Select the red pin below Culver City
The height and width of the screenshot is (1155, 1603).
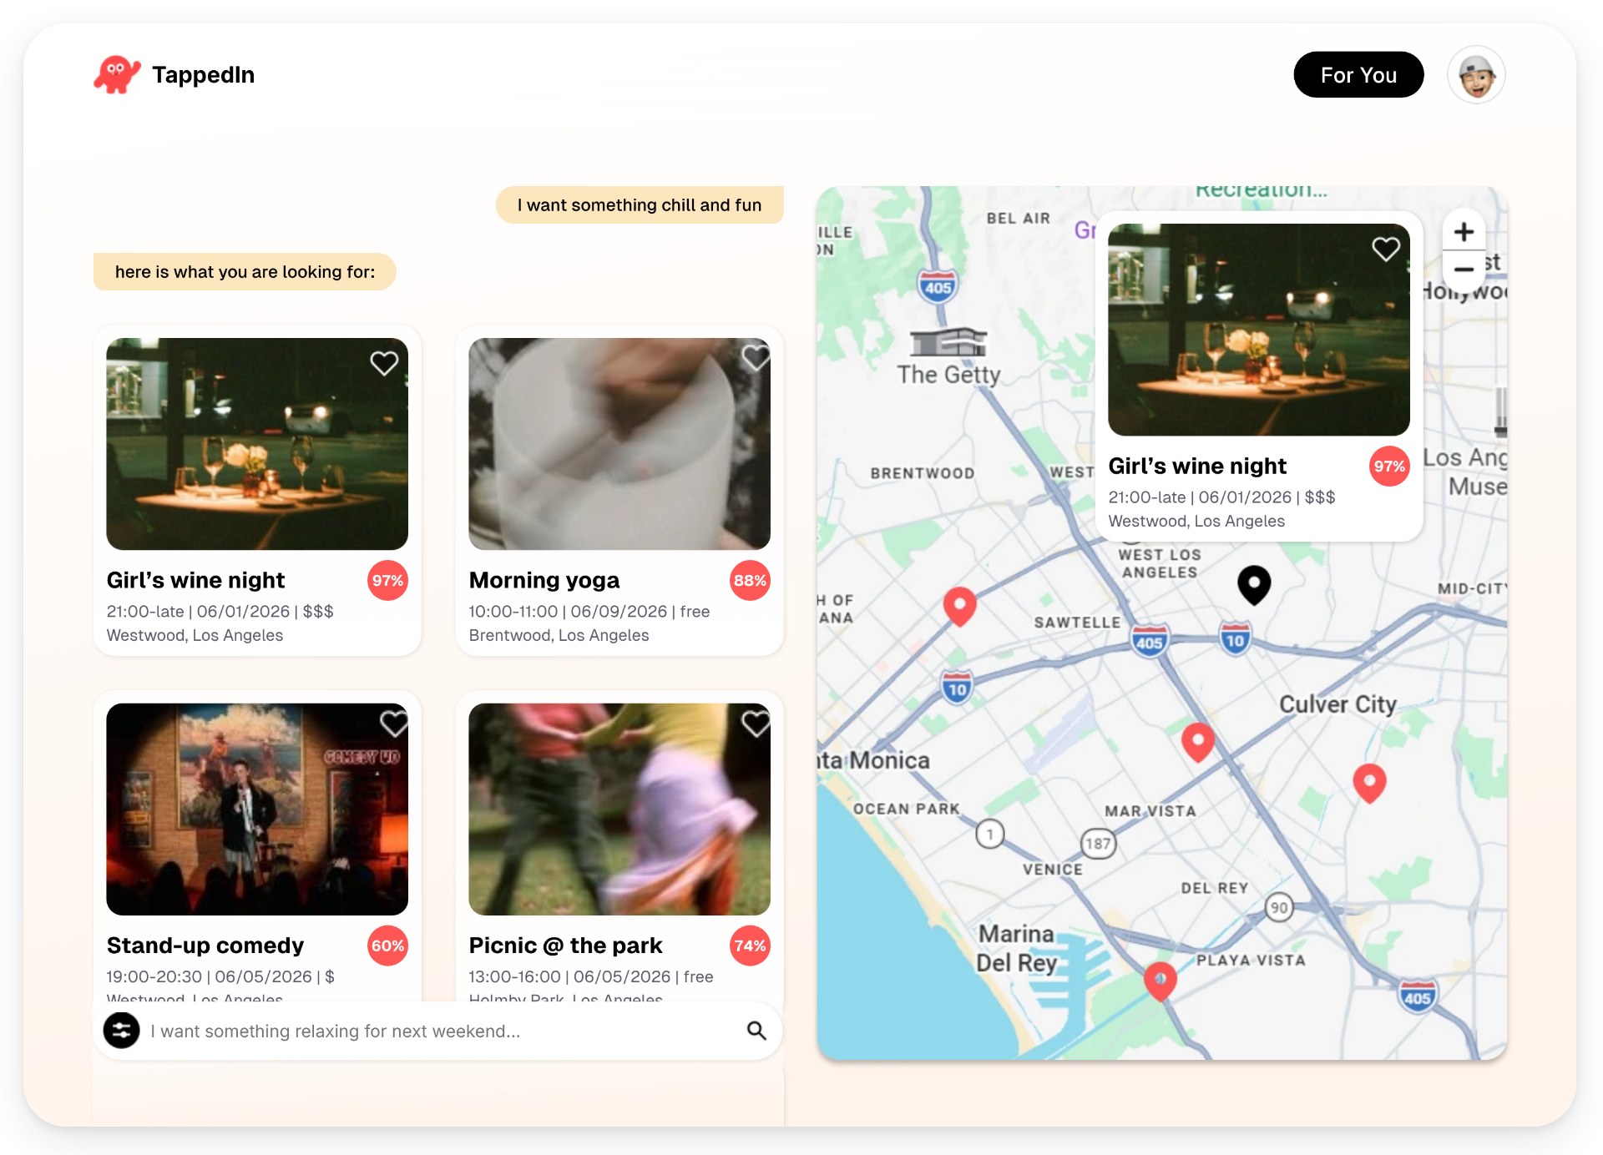pos(1369,783)
